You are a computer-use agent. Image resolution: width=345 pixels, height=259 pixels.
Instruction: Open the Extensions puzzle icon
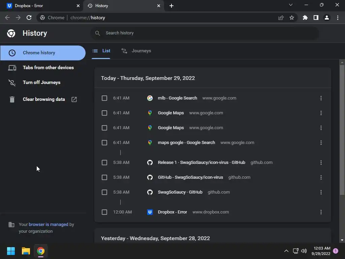click(x=305, y=18)
